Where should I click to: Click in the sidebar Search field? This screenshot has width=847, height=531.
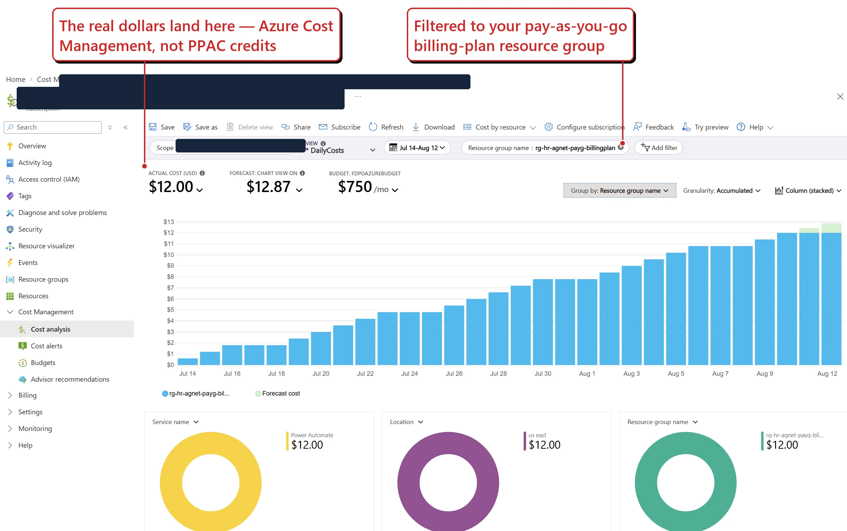click(53, 127)
